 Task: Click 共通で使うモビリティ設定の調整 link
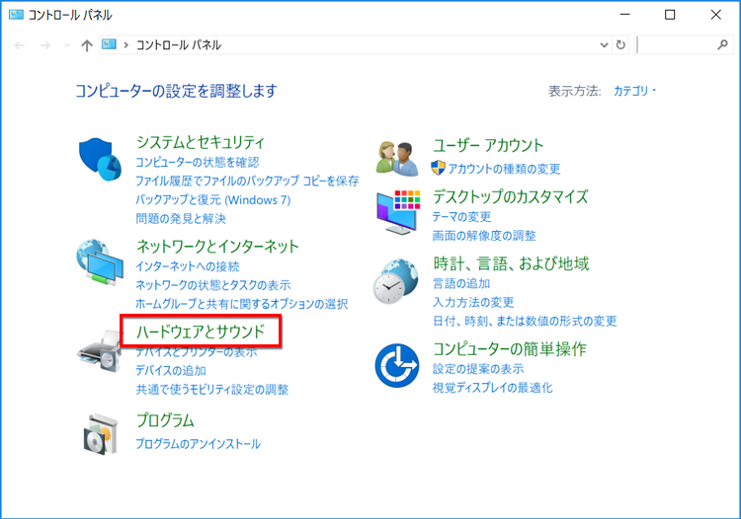[x=212, y=389]
